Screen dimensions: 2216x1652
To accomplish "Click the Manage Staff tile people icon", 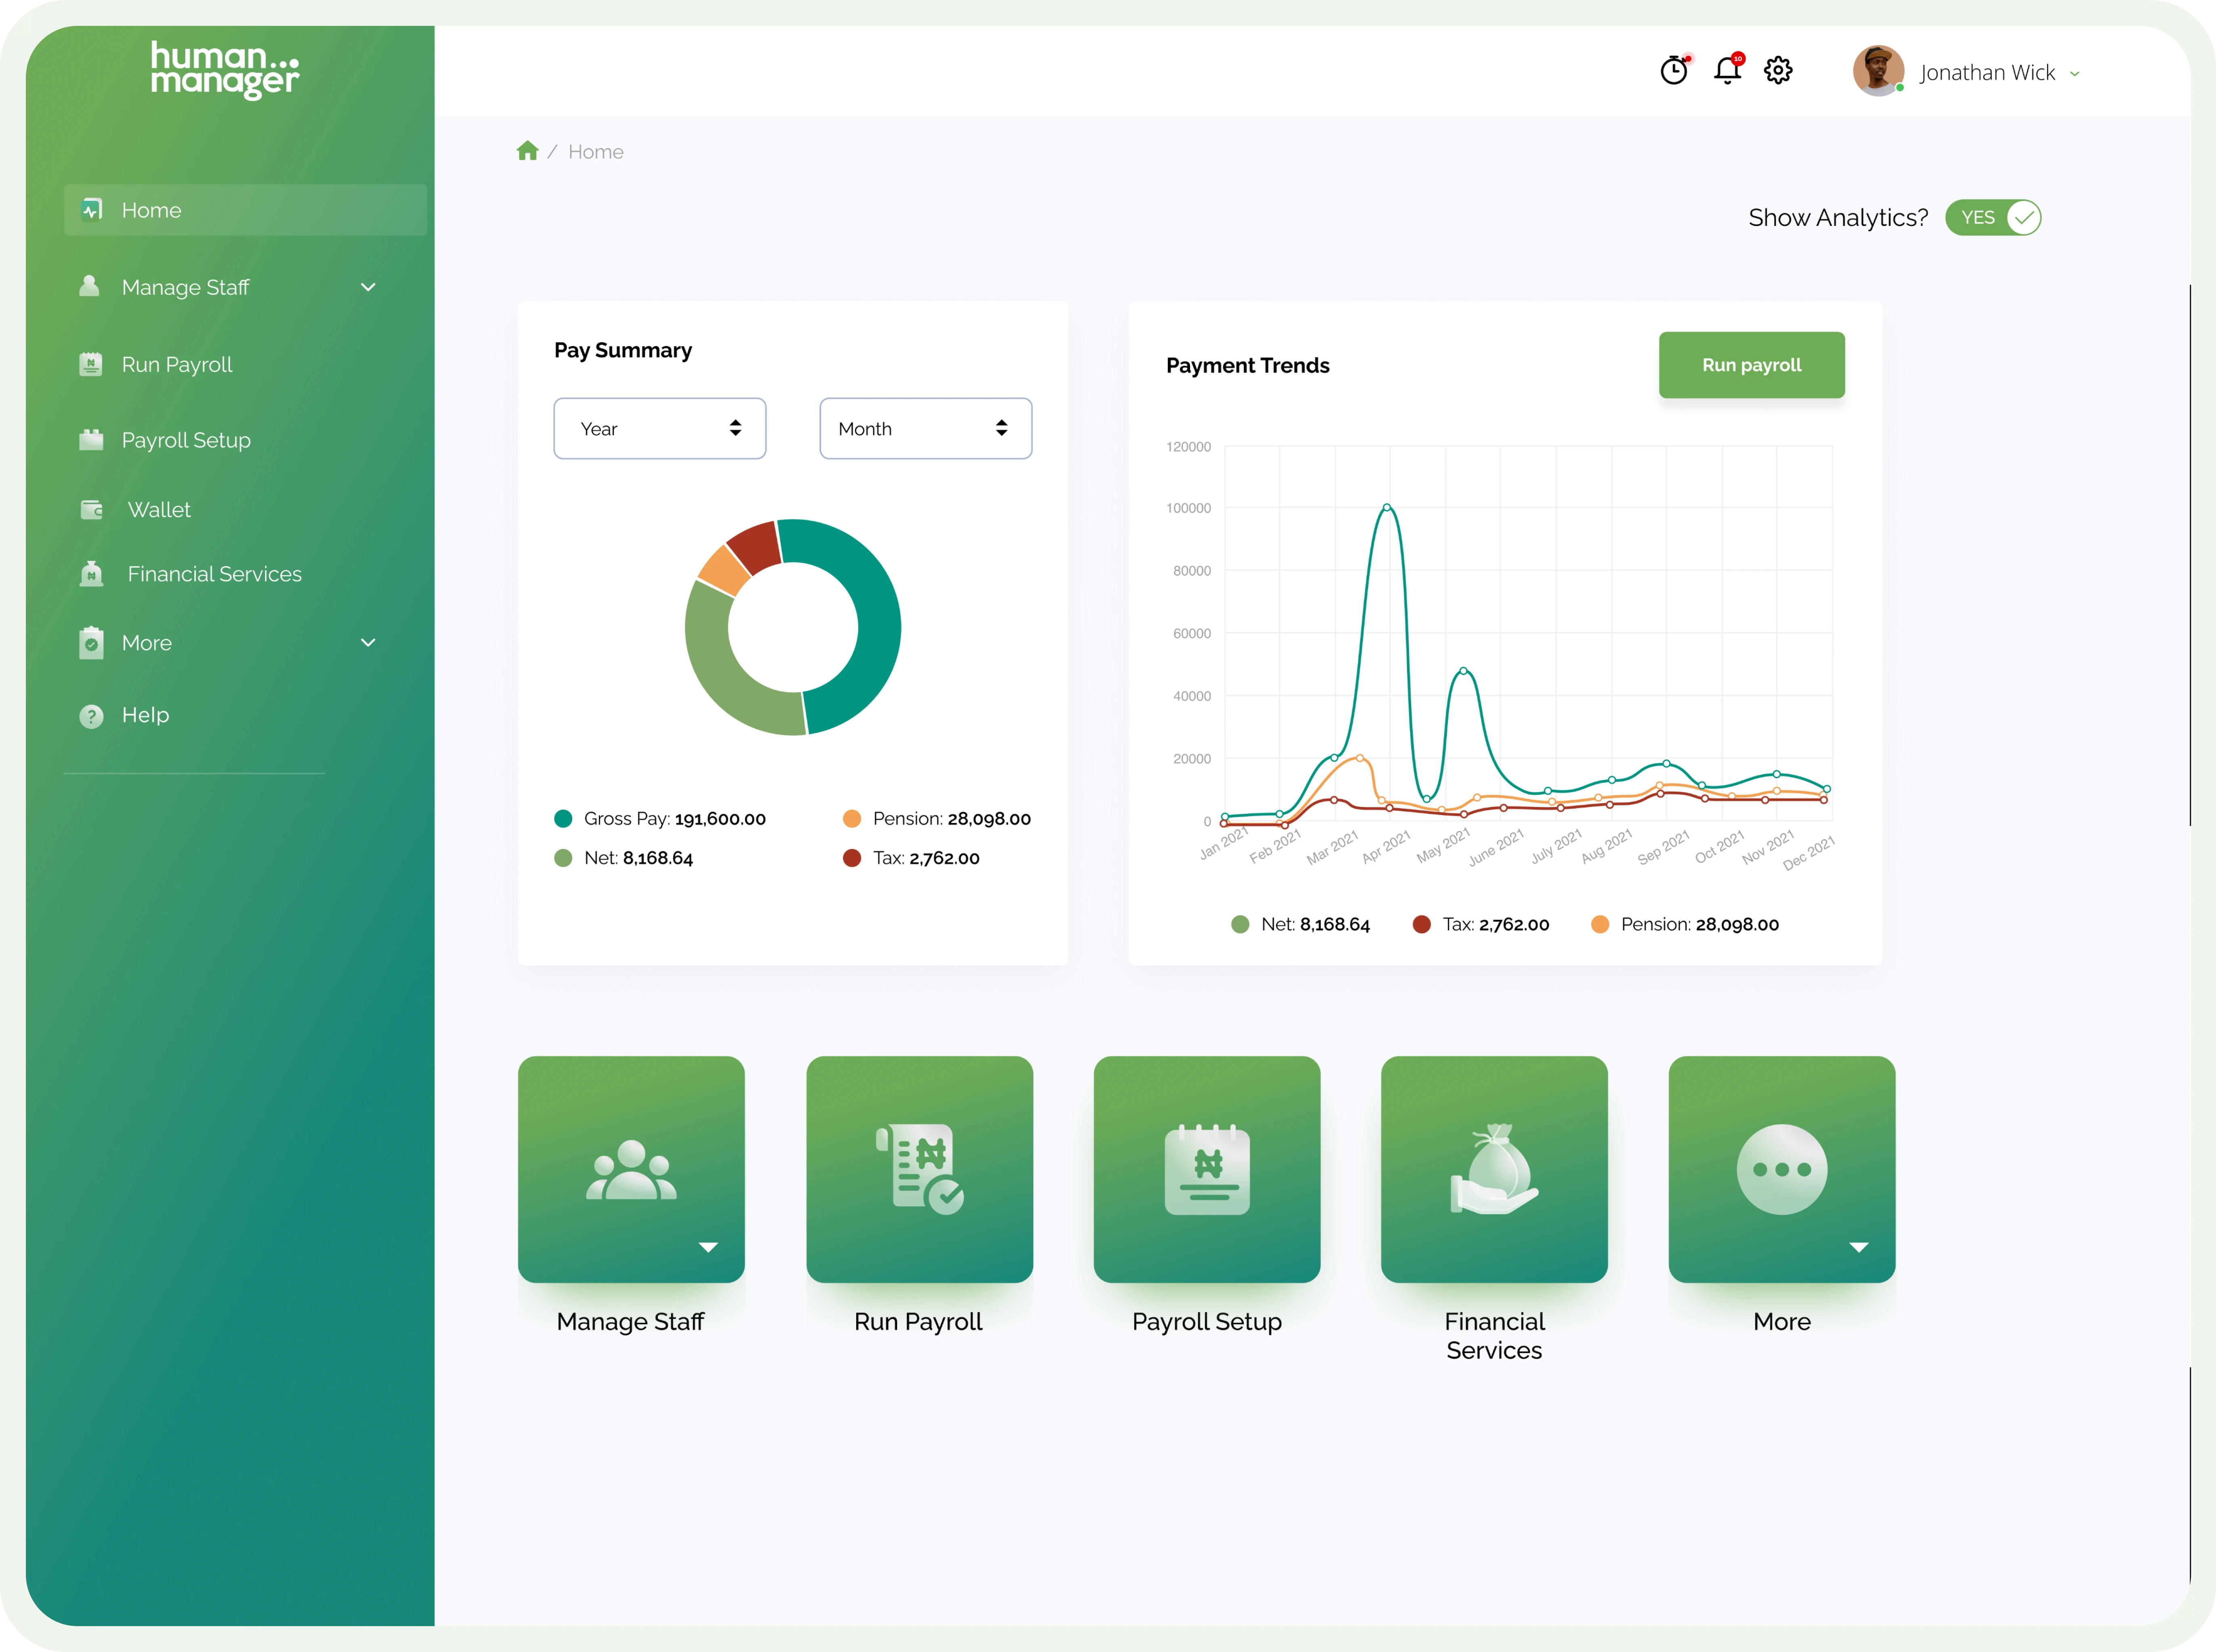I will coord(631,1169).
